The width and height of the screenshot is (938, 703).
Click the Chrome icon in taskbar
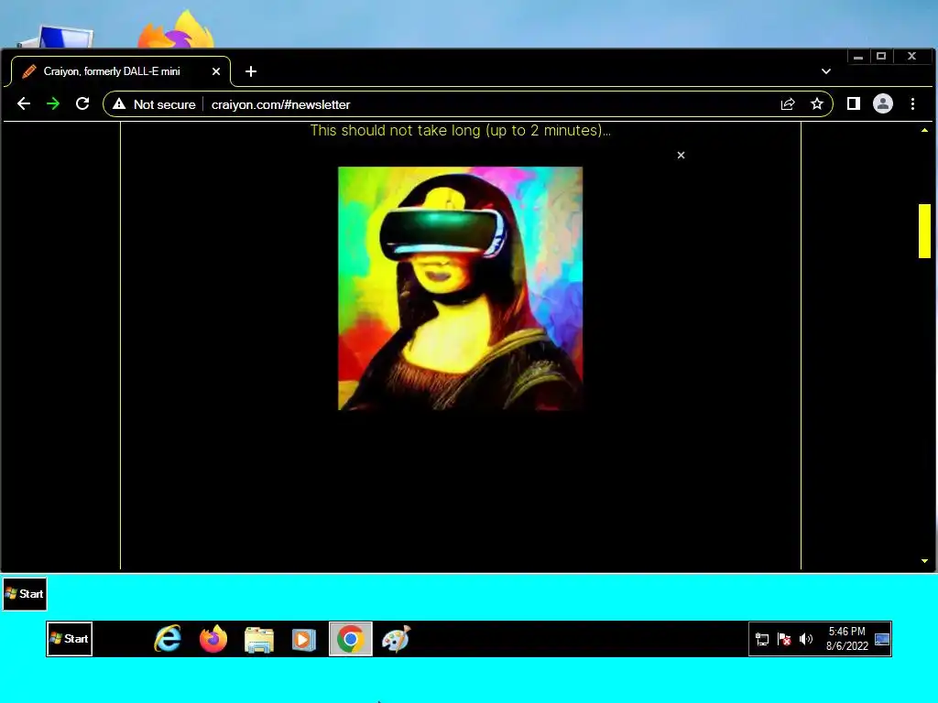[x=351, y=639]
